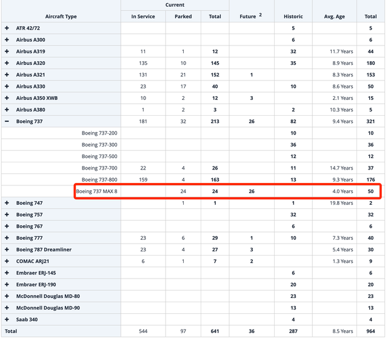Click the Future column footnote 2
388x338 pixels.
coord(261,15)
